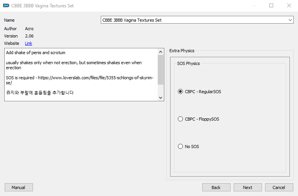Click the 'Extra Physics' group label
Image resolution: width=298 pixels, height=196 pixels.
click(x=182, y=51)
